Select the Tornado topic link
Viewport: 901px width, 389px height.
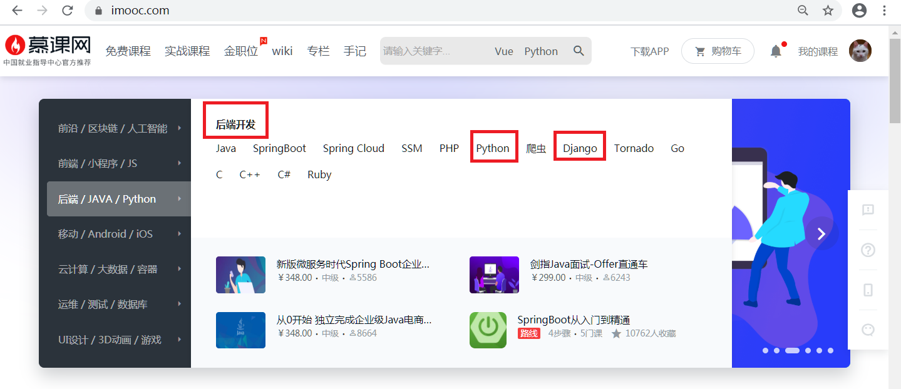(634, 148)
